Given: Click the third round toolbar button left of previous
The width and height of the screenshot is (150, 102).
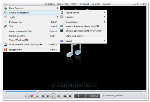Looking at the screenshot, I should 37,96.
